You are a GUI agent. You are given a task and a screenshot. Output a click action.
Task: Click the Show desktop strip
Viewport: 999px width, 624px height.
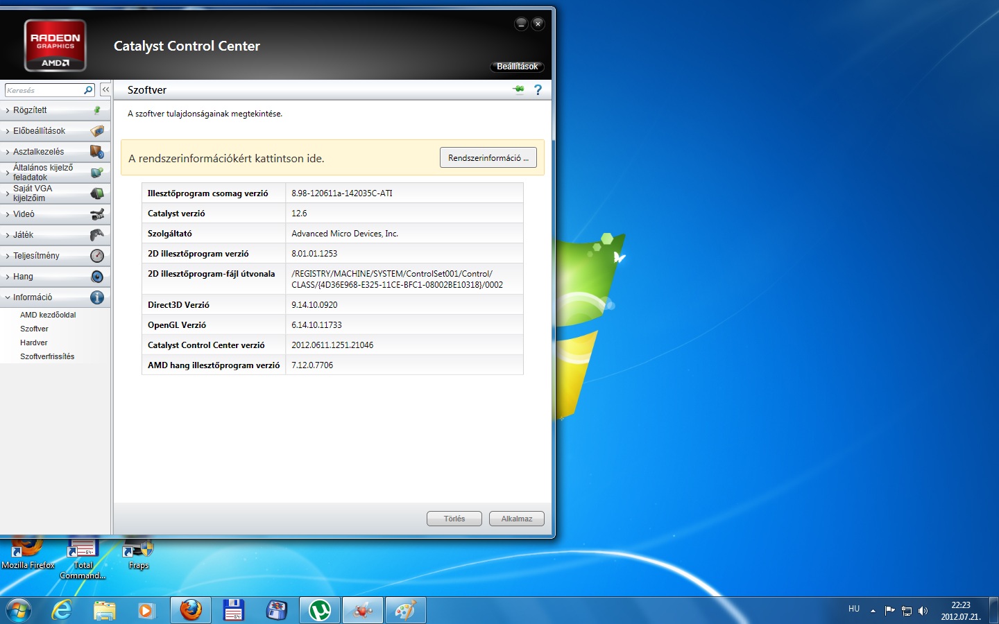[x=993, y=610]
